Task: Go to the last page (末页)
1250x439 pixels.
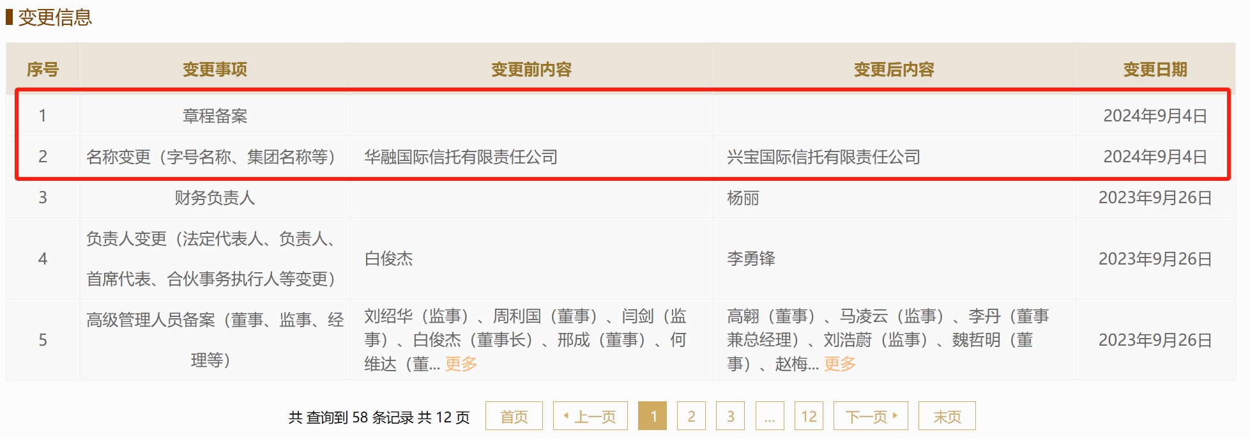Action: pyautogui.click(x=947, y=416)
